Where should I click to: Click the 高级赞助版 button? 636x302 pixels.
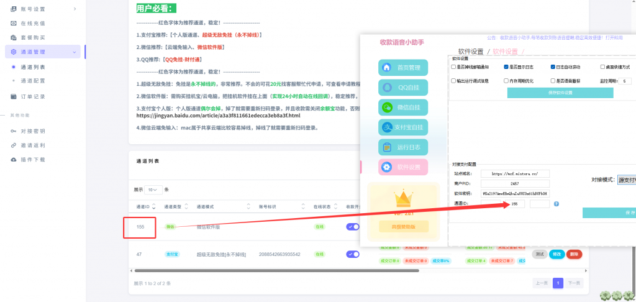click(x=403, y=226)
